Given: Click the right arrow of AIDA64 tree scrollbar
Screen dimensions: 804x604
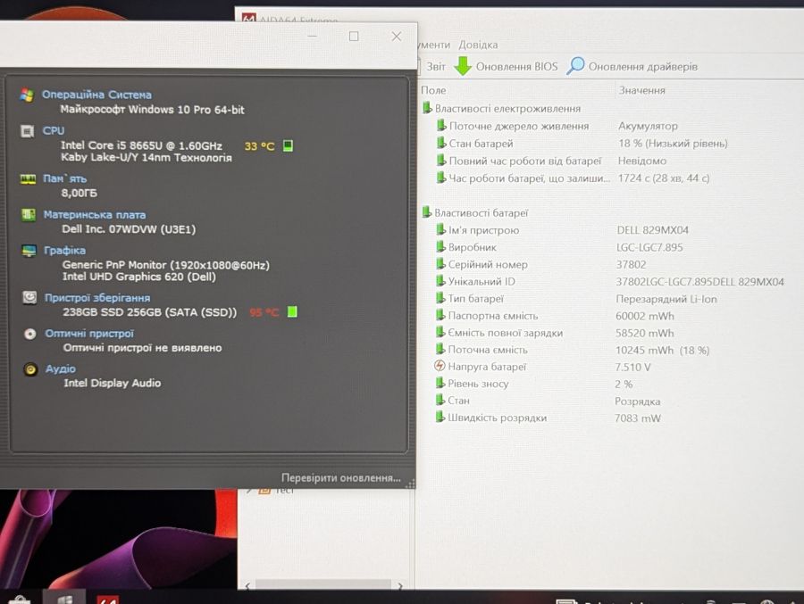Looking at the screenshot, I should point(400,585).
